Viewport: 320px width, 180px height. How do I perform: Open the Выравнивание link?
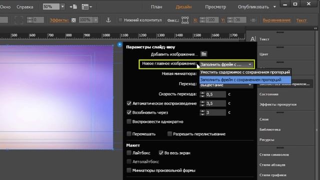(x=276, y=20)
